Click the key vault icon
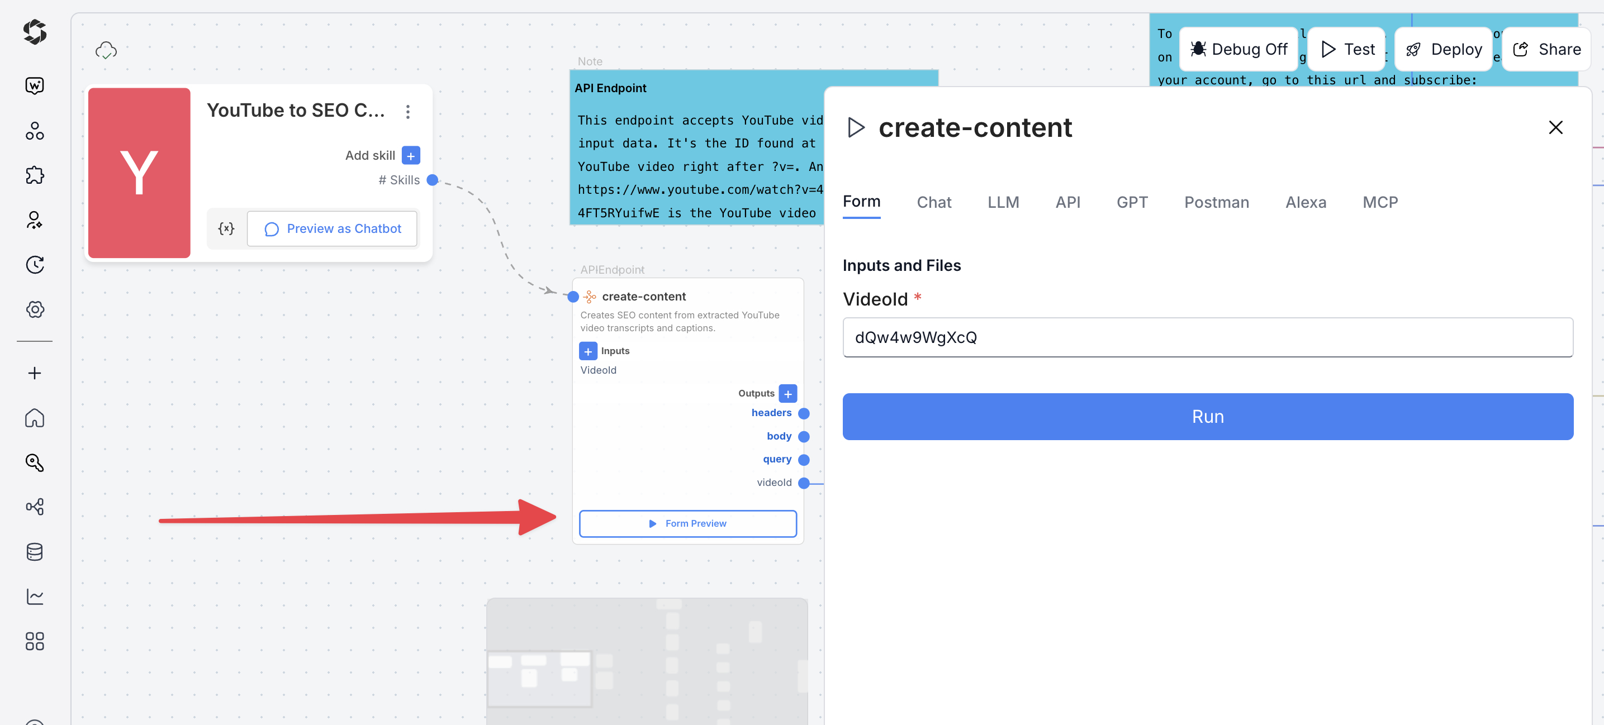Screen dimensions: 1604x725 [x=35, y=462]
